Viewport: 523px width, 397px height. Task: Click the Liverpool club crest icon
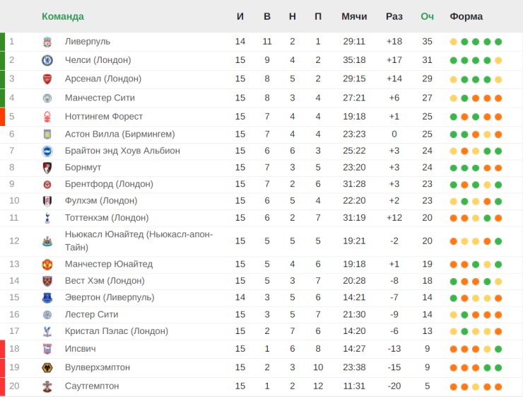point(47,42)
